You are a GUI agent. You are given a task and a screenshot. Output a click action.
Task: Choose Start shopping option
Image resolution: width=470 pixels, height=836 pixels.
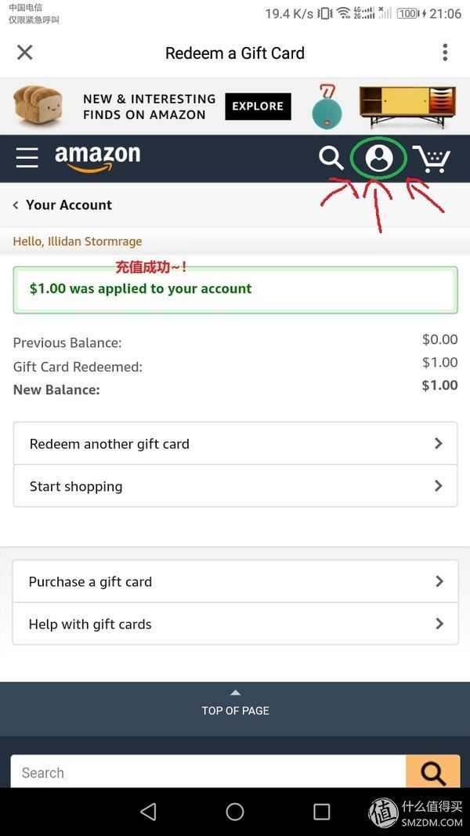click(235, 486)
